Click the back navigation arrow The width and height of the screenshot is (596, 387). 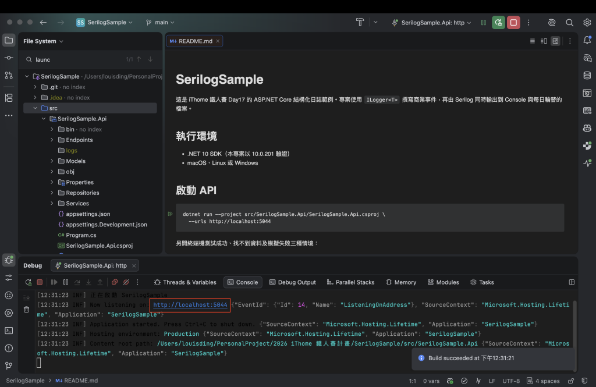tap(43, 23)
